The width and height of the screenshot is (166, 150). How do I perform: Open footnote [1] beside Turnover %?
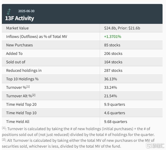[x=28, y=87]
